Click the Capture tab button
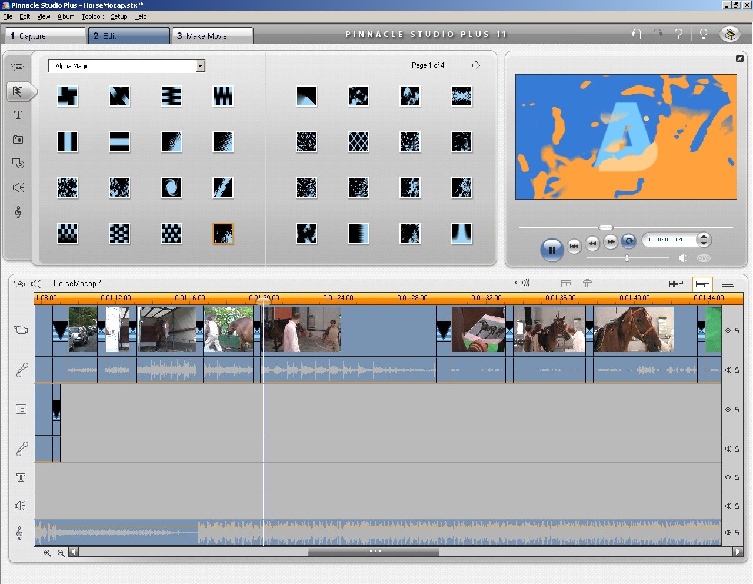The height and width of the screenshot is (584, 753). pyautogui.click(x=45, y=36)
